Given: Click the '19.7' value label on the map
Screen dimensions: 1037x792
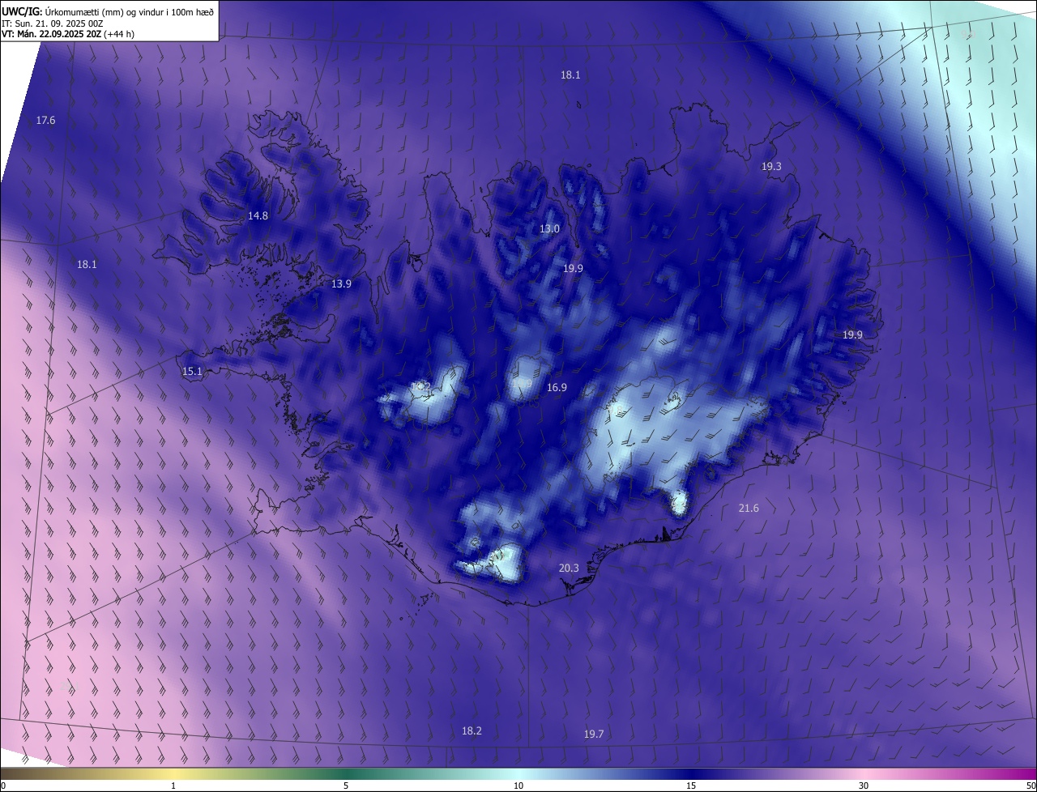Looking at the screenshot, I should 594,735.
